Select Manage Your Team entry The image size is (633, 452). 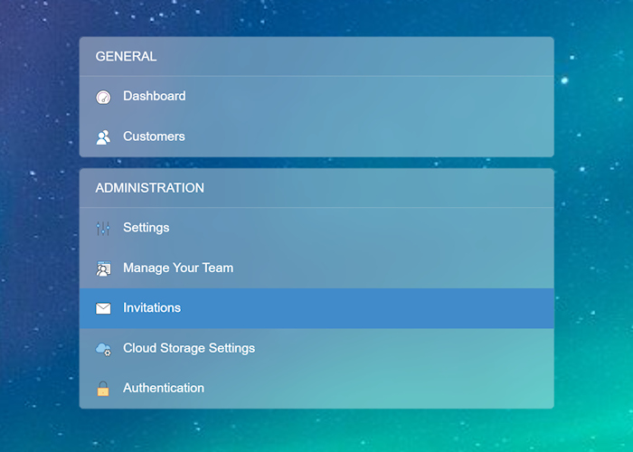click(316, 268)
